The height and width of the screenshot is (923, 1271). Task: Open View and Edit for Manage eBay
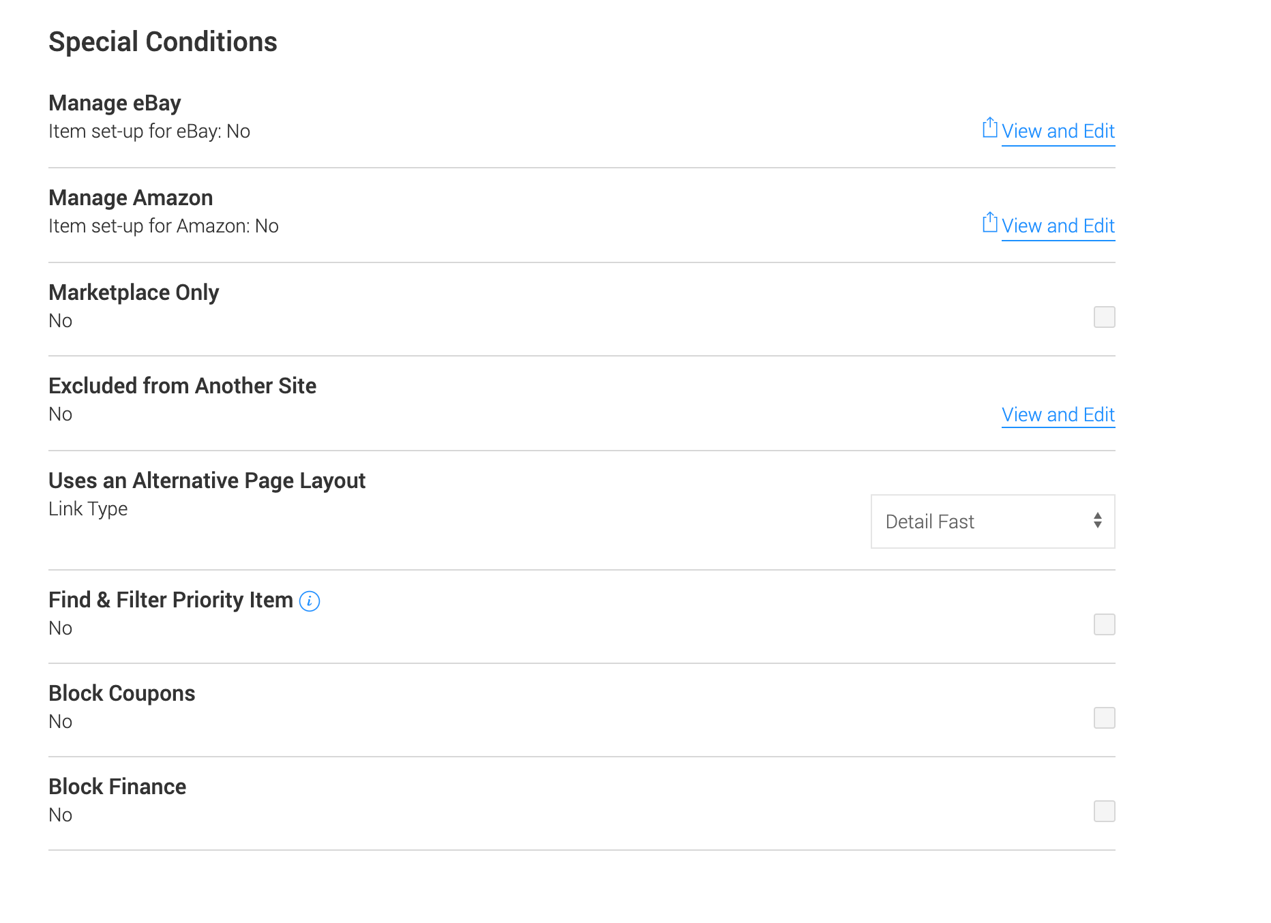click(x=1058, y=131)
